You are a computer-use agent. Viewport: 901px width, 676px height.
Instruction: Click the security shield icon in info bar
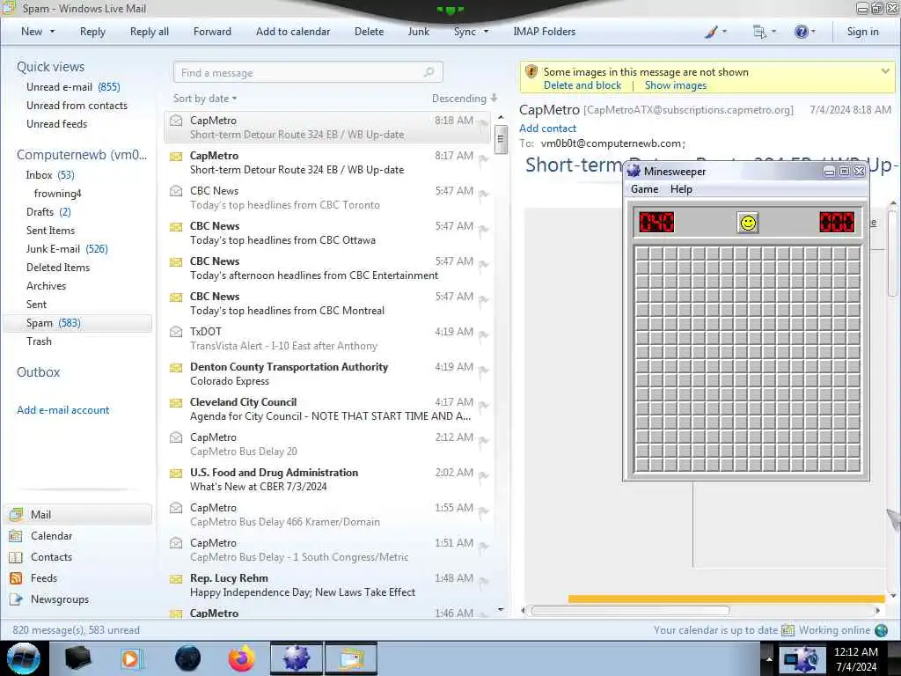coord(531,72)
